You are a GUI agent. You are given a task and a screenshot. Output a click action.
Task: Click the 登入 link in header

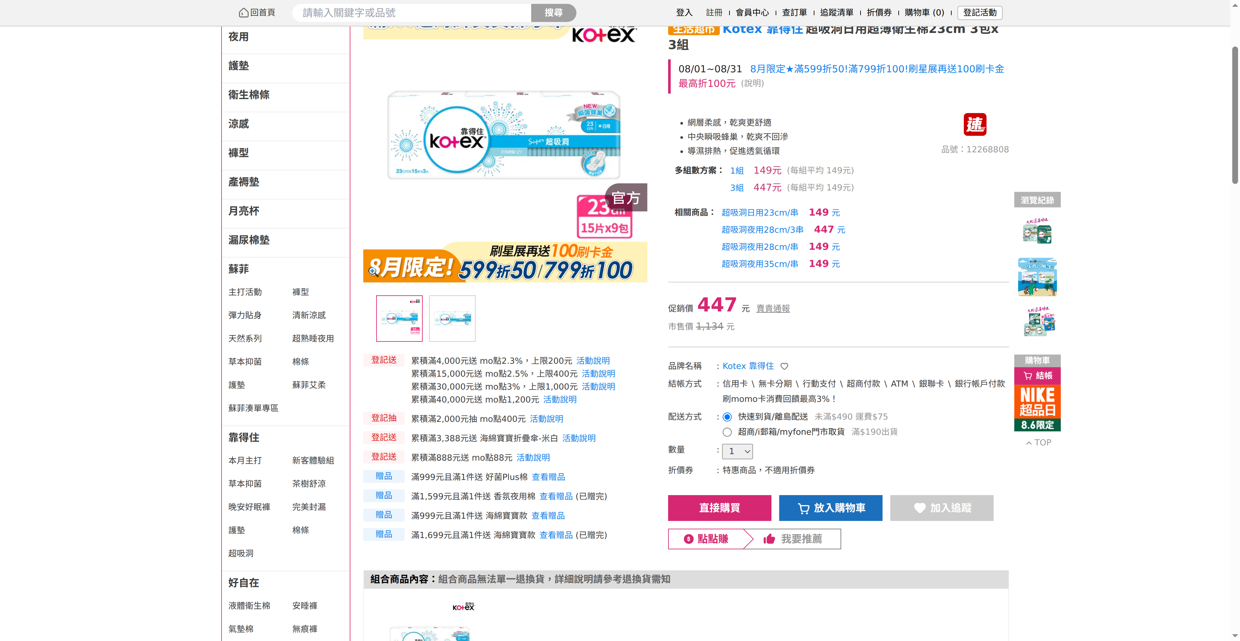tap(684, 13)
